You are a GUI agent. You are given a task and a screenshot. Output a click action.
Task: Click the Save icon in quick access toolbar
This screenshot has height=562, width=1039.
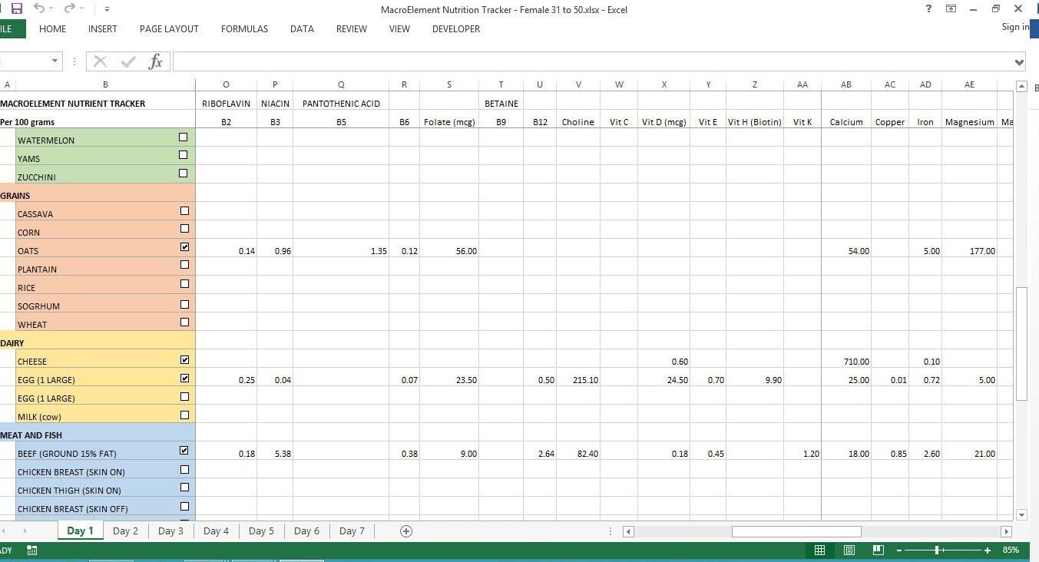click(16, 8)
